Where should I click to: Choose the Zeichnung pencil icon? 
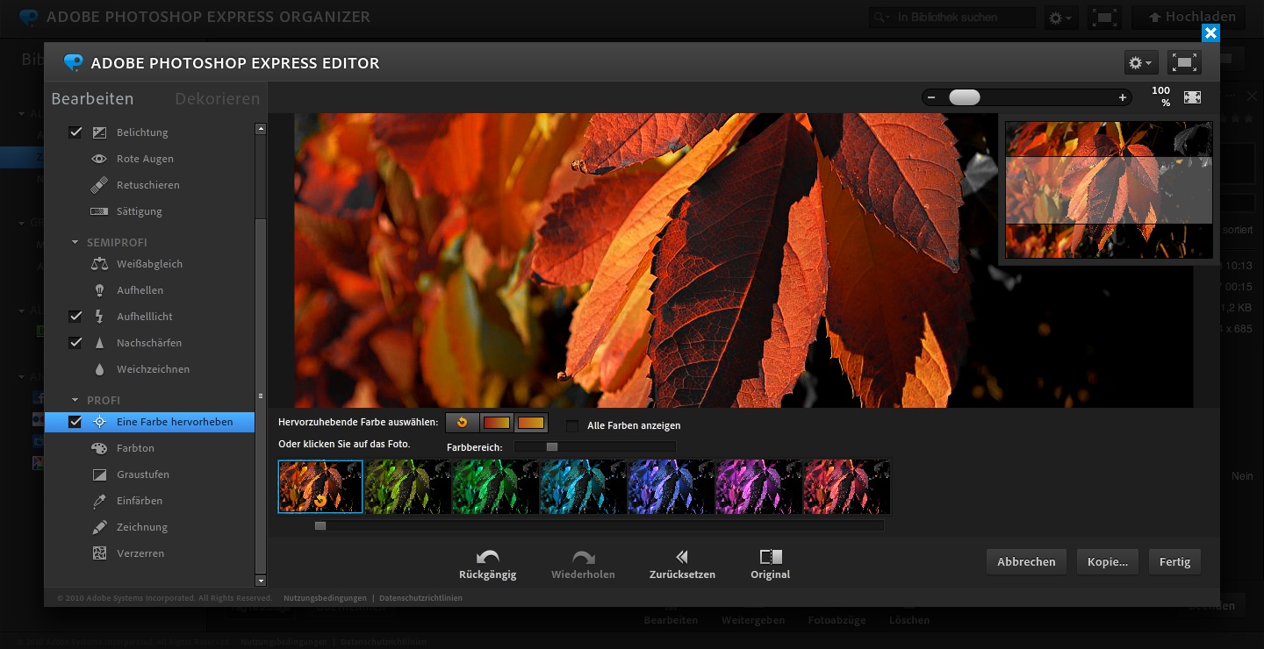99,527
